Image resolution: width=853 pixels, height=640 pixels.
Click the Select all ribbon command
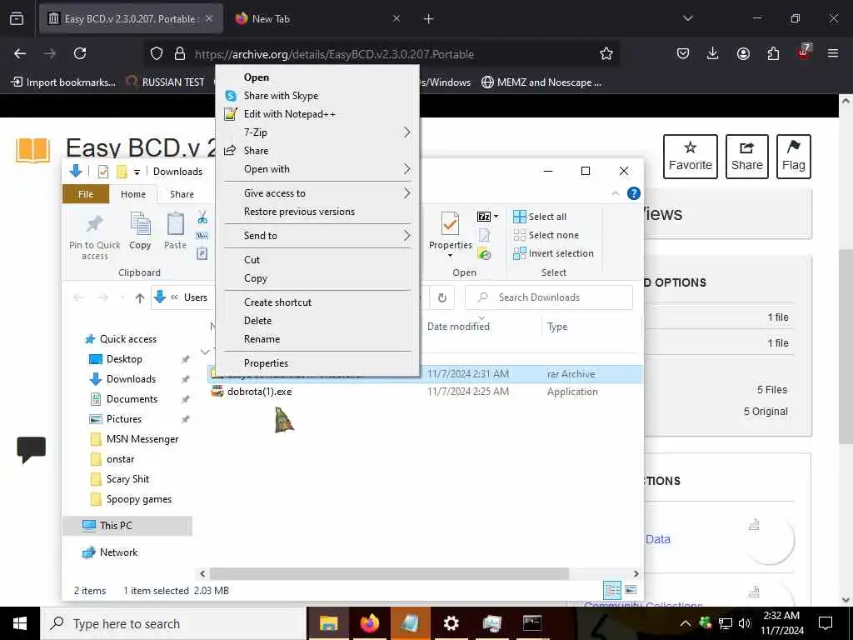pos(540,217)
